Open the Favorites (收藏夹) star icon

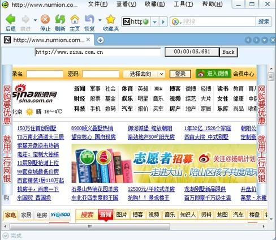[111, 19]
